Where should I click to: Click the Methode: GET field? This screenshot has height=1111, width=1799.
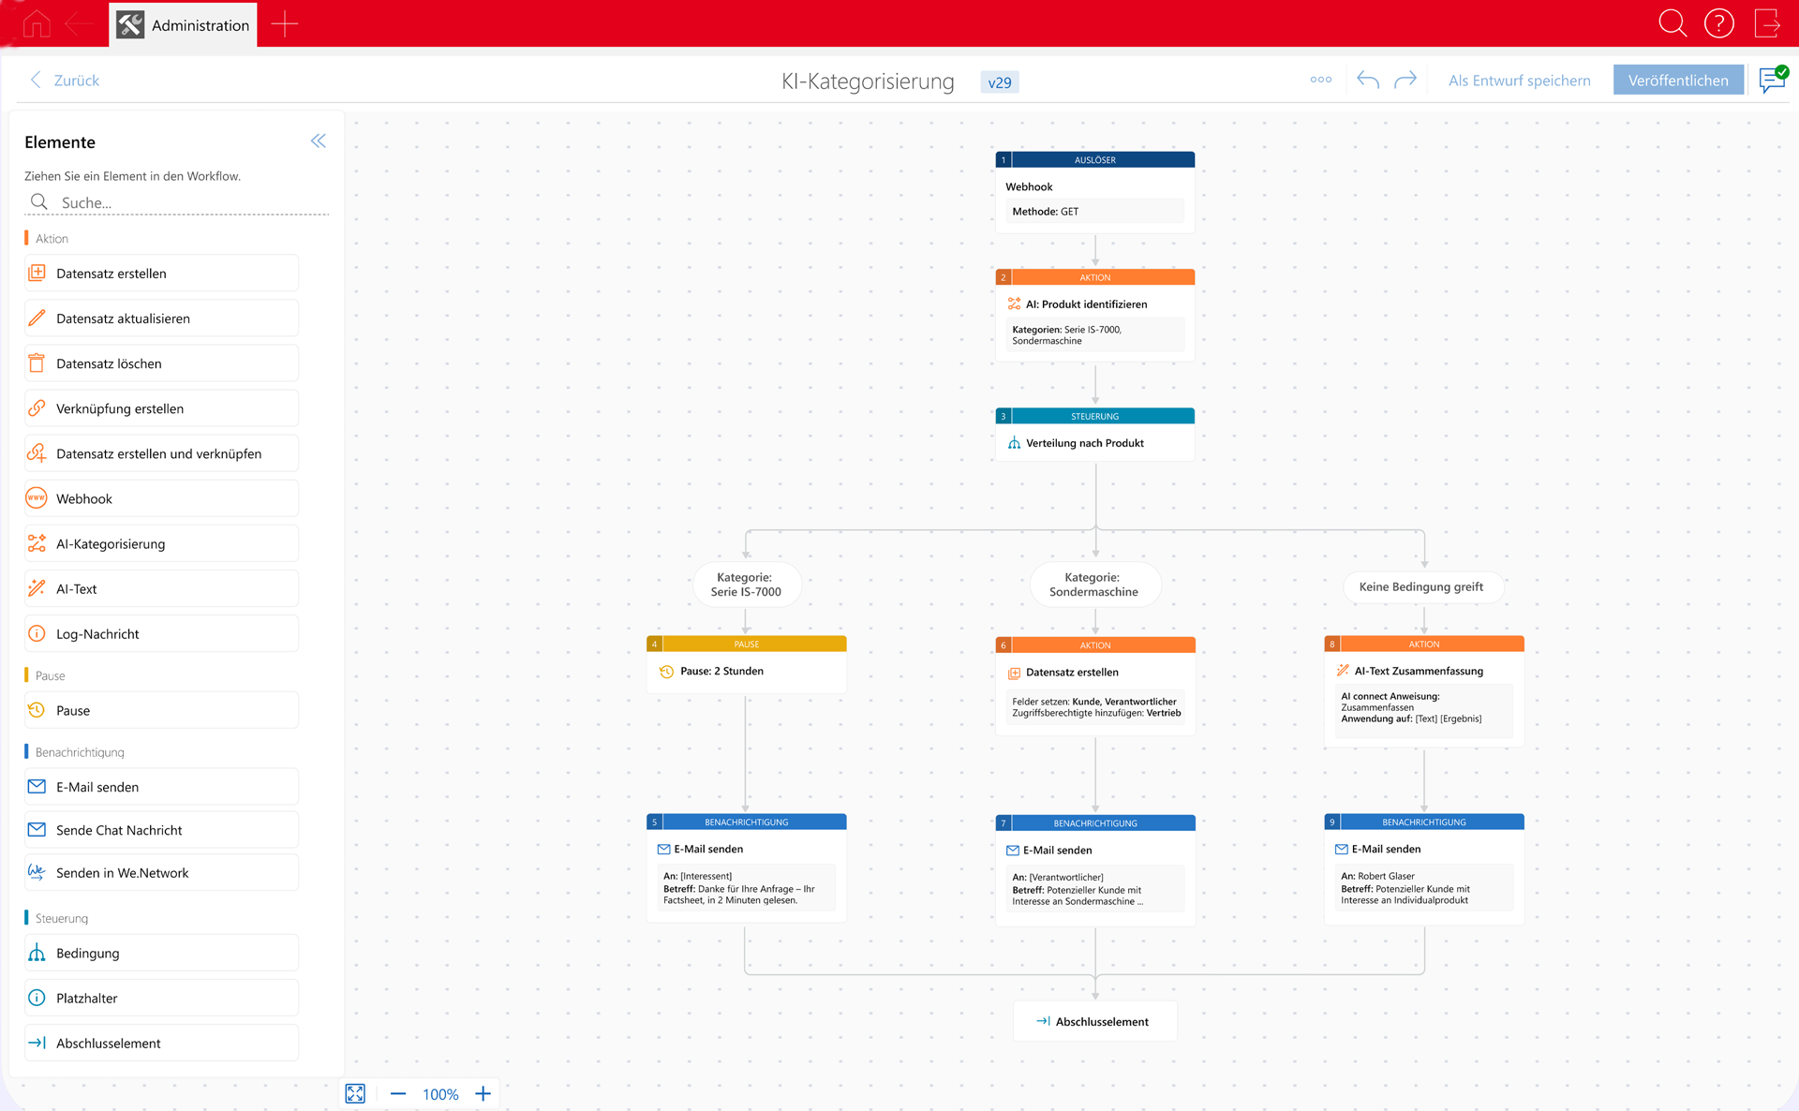pyautogui.click(x=1094, y=212)
